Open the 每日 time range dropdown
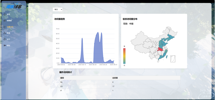 (x=58, y=9)
